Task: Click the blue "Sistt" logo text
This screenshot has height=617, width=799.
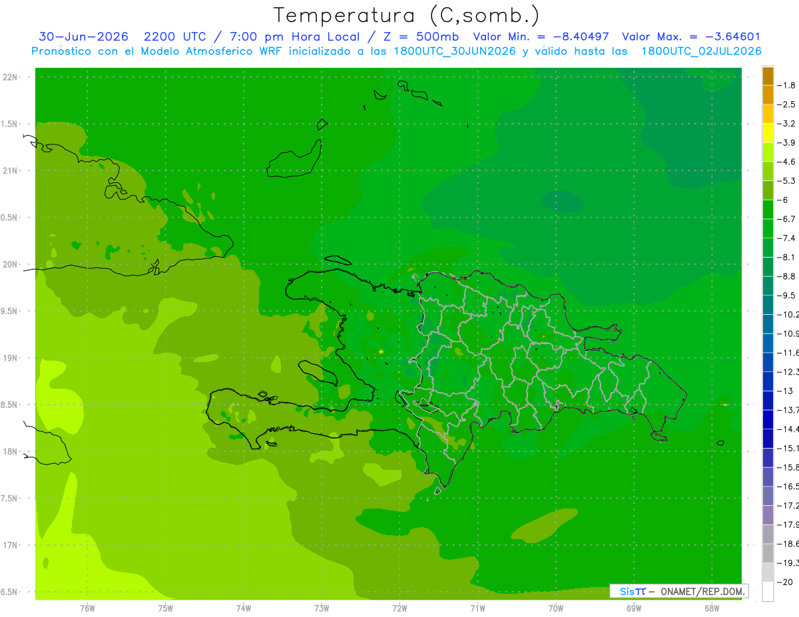Action: pos(632,591)
